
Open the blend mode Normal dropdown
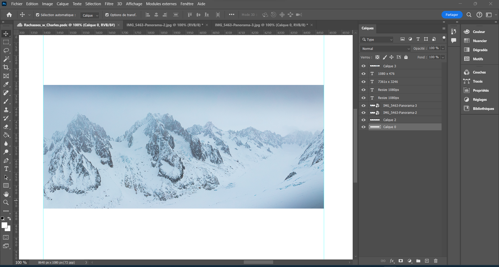(x=385, y=49)
